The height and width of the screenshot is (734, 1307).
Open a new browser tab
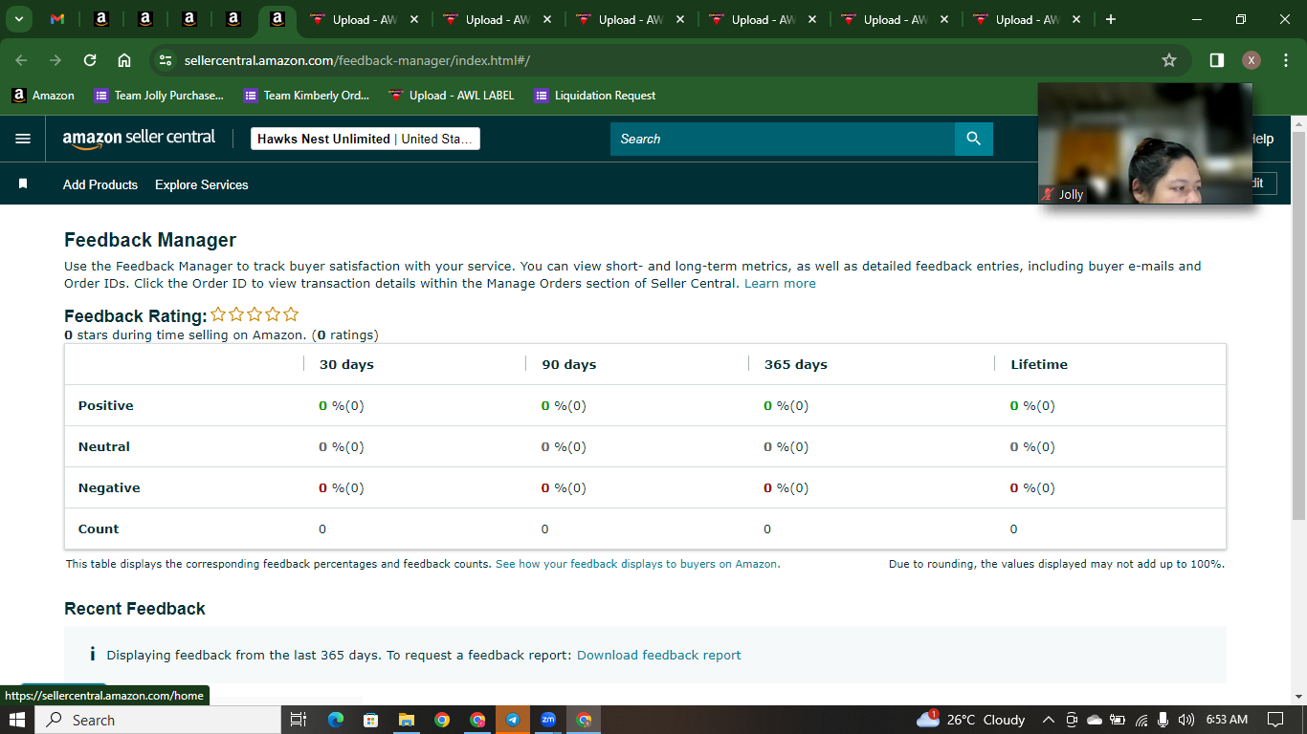[x=1111, y=19]
